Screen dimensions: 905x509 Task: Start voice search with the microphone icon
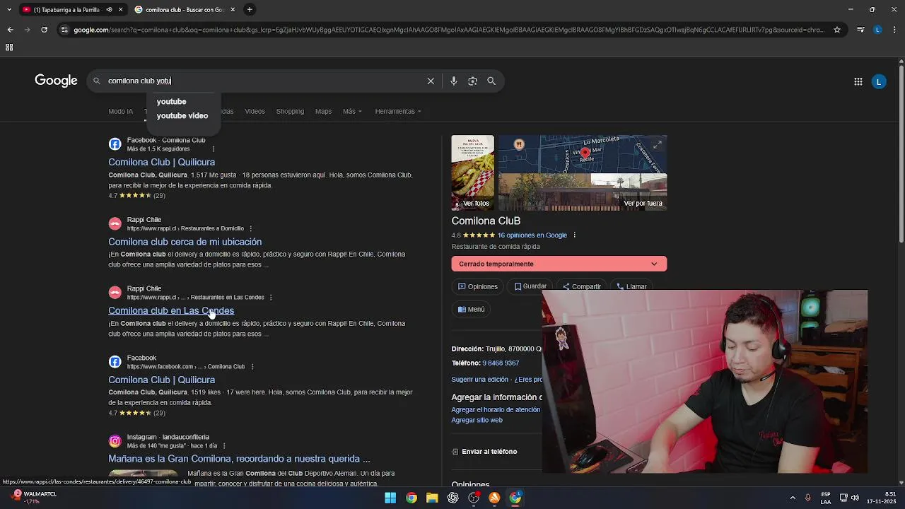[454, 81]
